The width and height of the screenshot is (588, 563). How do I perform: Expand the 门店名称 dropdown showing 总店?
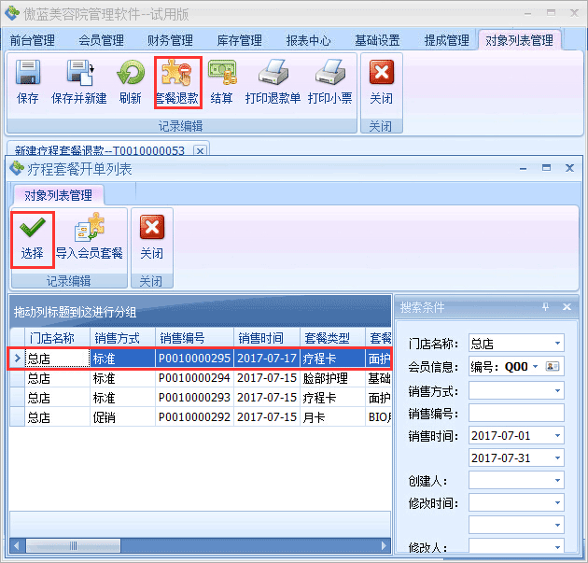point(557,343)
